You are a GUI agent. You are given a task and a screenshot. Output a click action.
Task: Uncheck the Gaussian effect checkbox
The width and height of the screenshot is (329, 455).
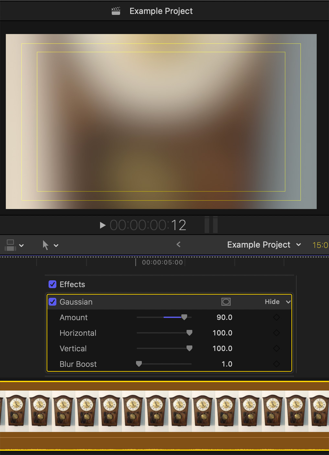point(52,302)
